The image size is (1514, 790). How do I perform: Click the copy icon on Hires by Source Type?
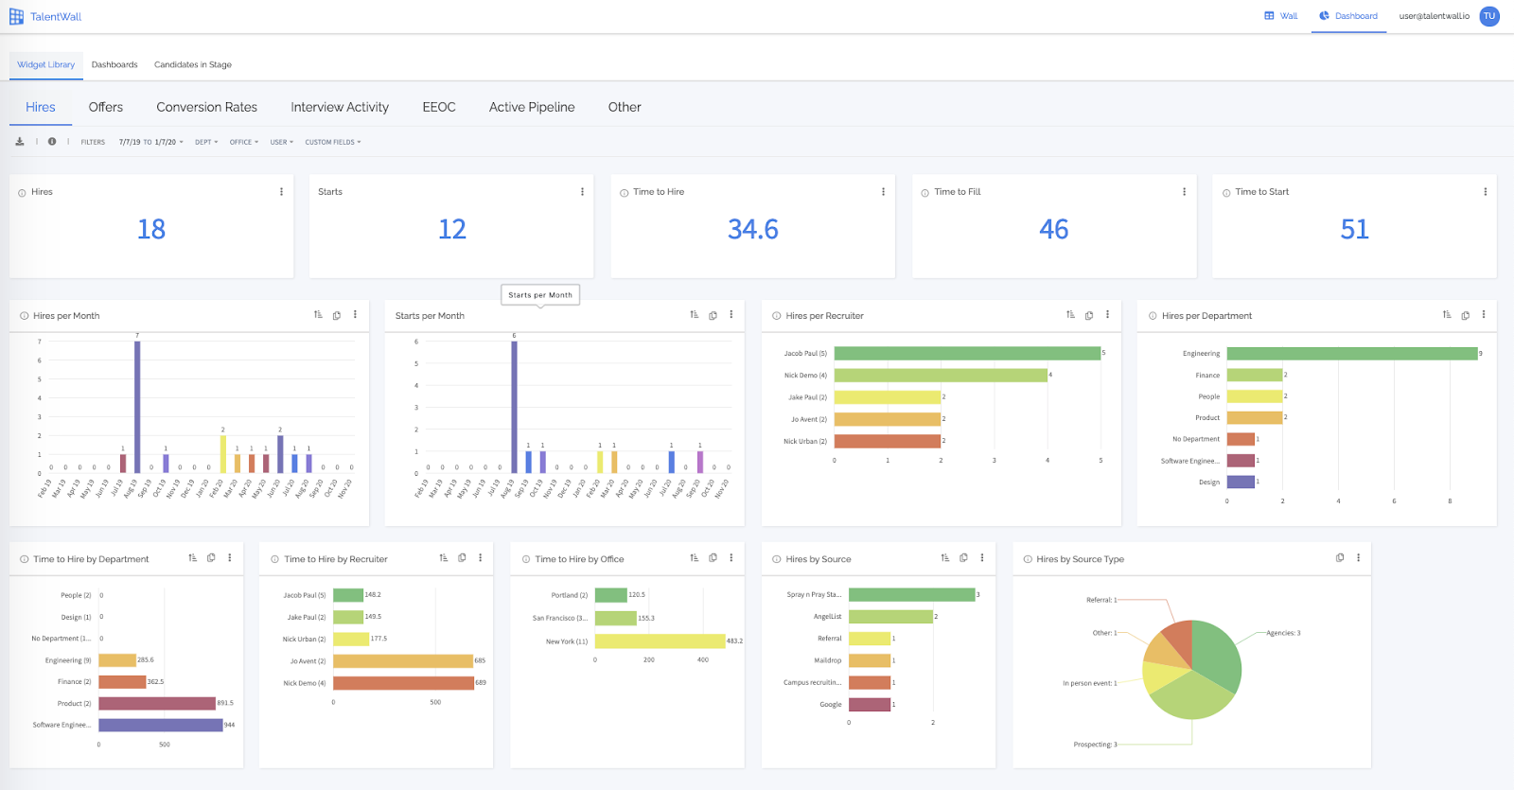pos(1340,558)
